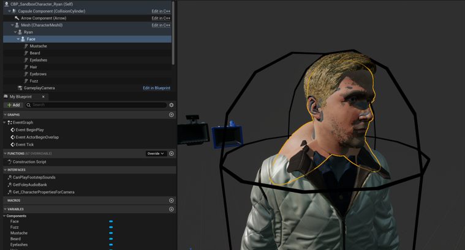Open CanPlayFootstepSounds interface function
Viewport: 465px width, 250px height.
tap(34, 177)
